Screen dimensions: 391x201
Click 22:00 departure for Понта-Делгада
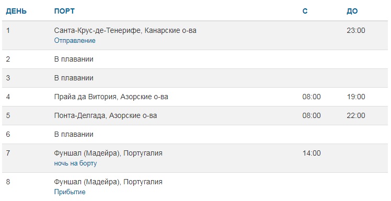(356, 115)
